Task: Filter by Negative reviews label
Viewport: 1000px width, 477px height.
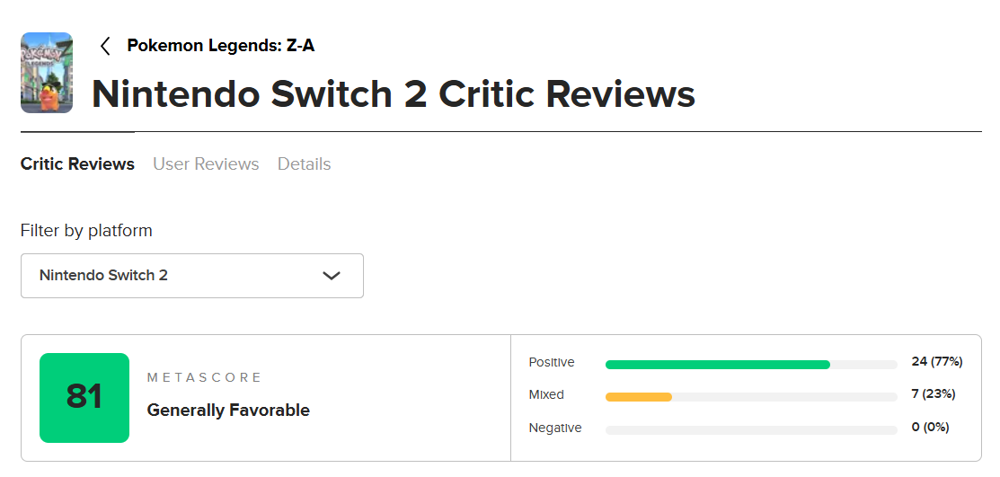Action: 555,428
